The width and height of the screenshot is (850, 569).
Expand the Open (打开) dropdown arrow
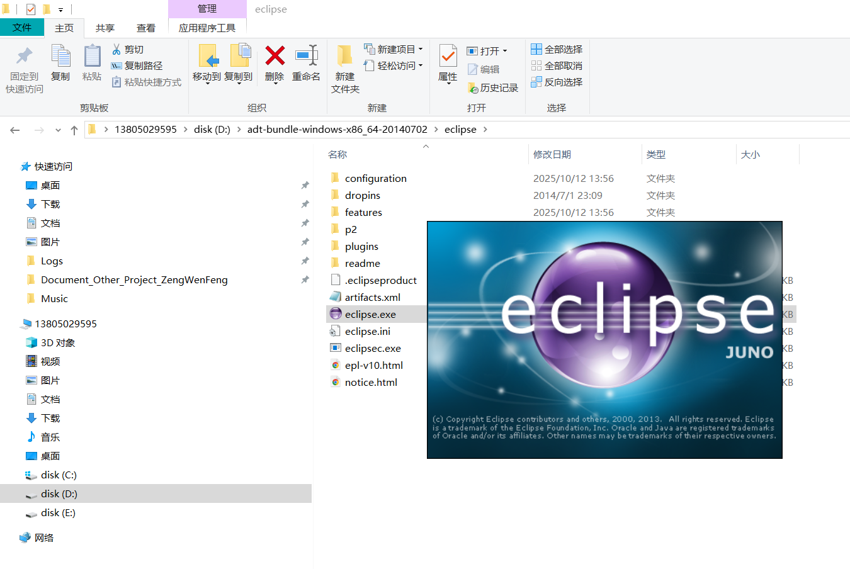[x=505, y=51]
